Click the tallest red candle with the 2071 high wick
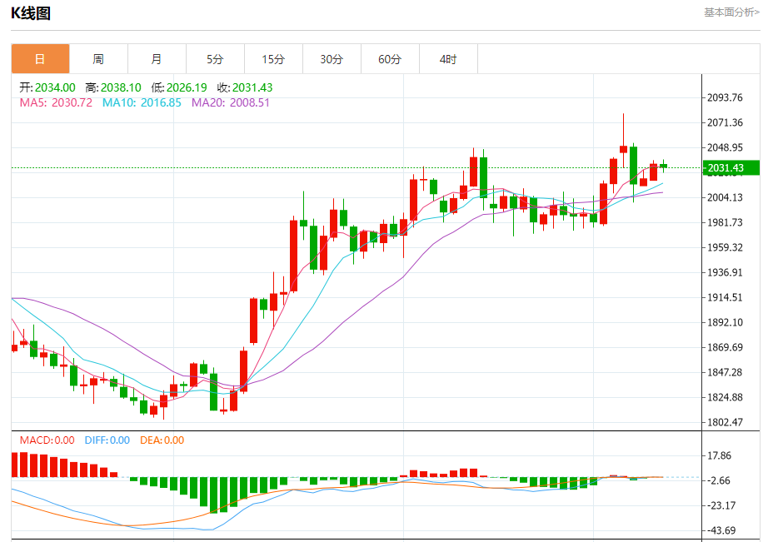Viewport: 773px width, 542px height. [624, 149]
